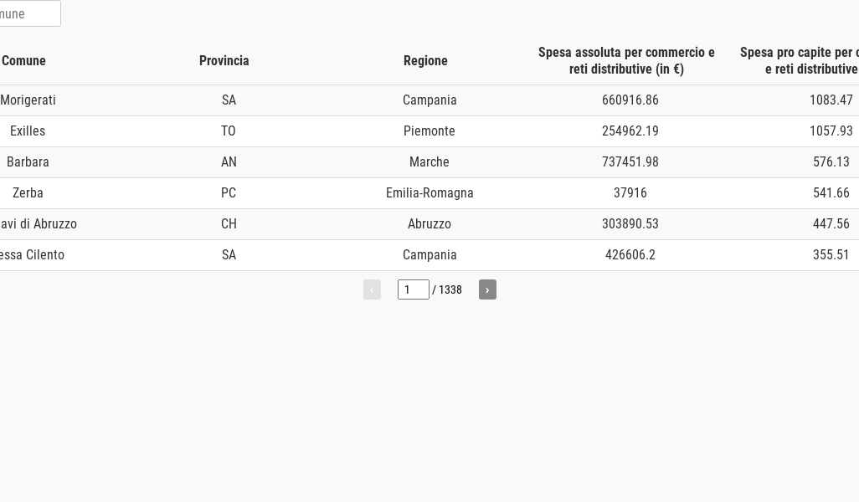Image resolution: width=859 pixels, height=502 pixels.
Task: Click the 660916.86 spending value
Action: point(630,100)
